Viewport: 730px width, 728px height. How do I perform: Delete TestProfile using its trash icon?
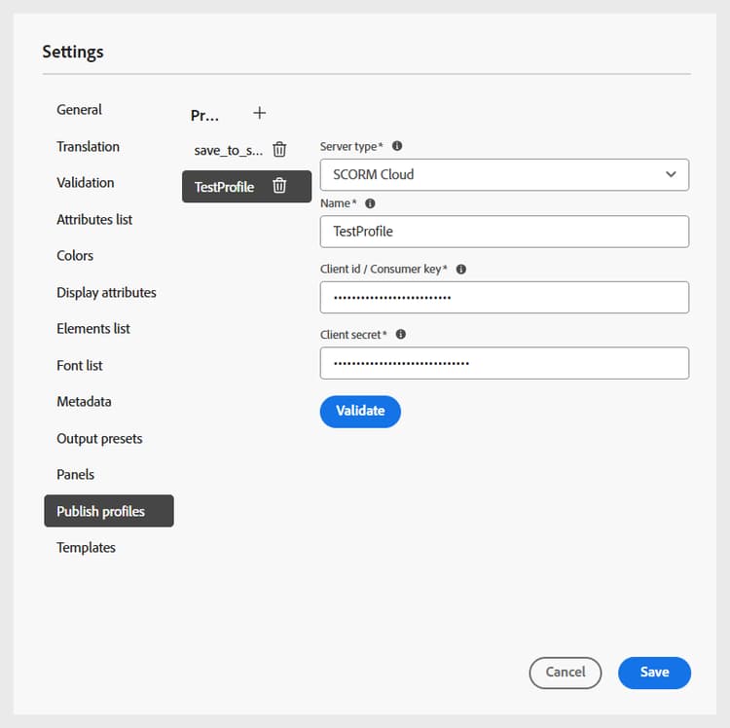pos(279,186)
